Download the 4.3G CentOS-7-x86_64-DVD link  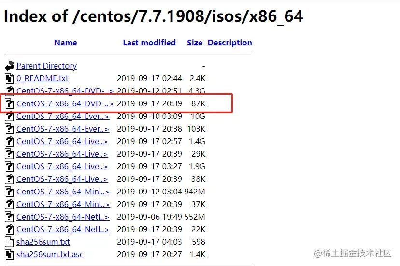coord(65,91)
